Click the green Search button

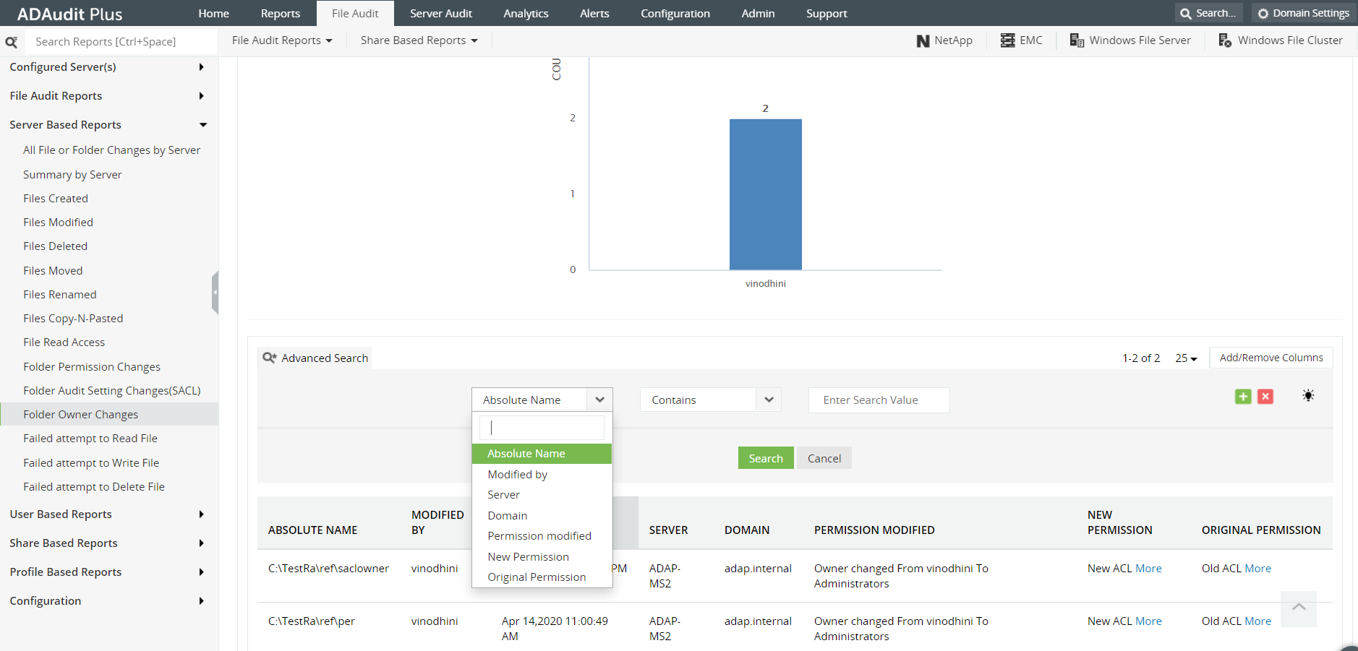tap(765, 457)
